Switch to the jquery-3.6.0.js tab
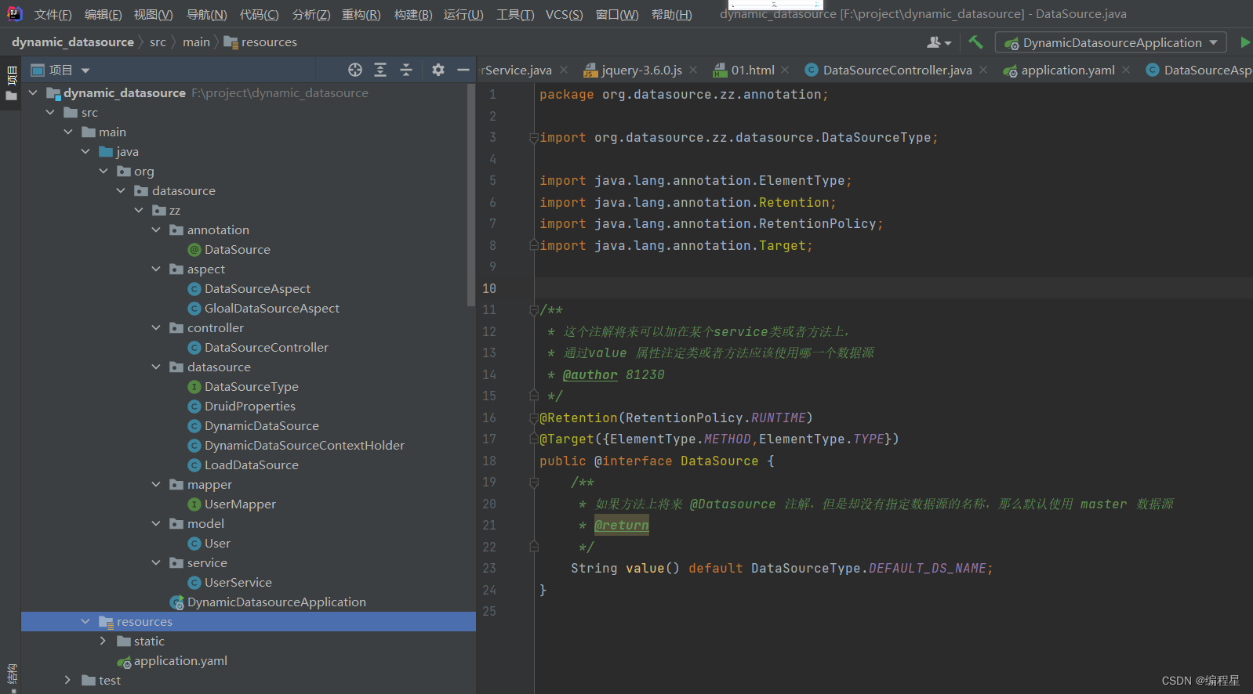 pos(633,70)
